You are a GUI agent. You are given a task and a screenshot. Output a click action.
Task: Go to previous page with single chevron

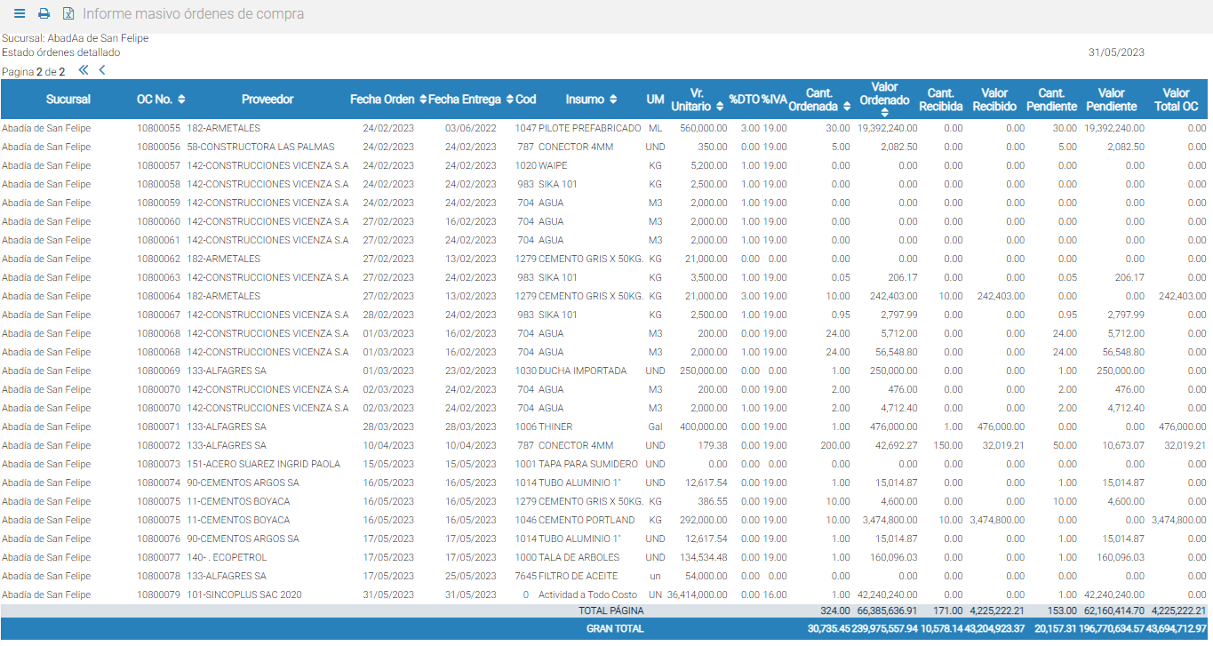(x=102, y=69)
